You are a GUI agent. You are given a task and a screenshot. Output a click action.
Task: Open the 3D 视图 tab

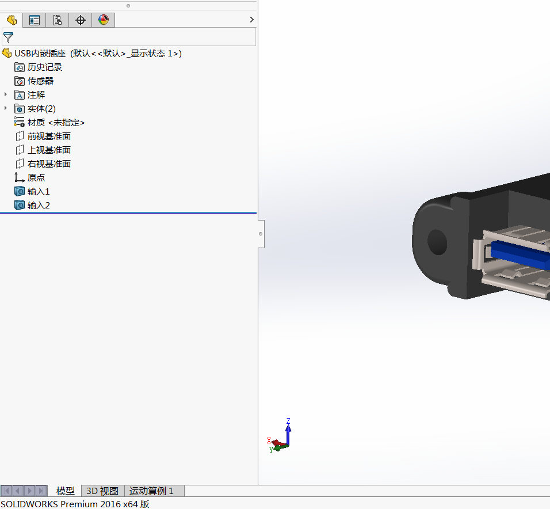[102, 491]
